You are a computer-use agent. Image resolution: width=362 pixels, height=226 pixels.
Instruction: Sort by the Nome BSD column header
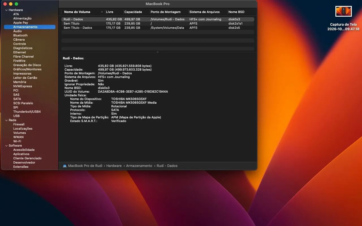(x=241, y=12)
